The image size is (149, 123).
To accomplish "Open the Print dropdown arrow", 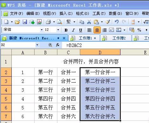I will 54,22.
